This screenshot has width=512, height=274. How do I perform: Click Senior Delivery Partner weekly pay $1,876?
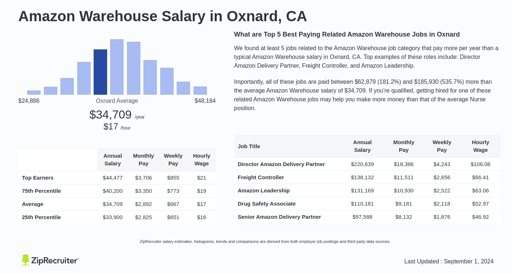click(x=442, y=217)
